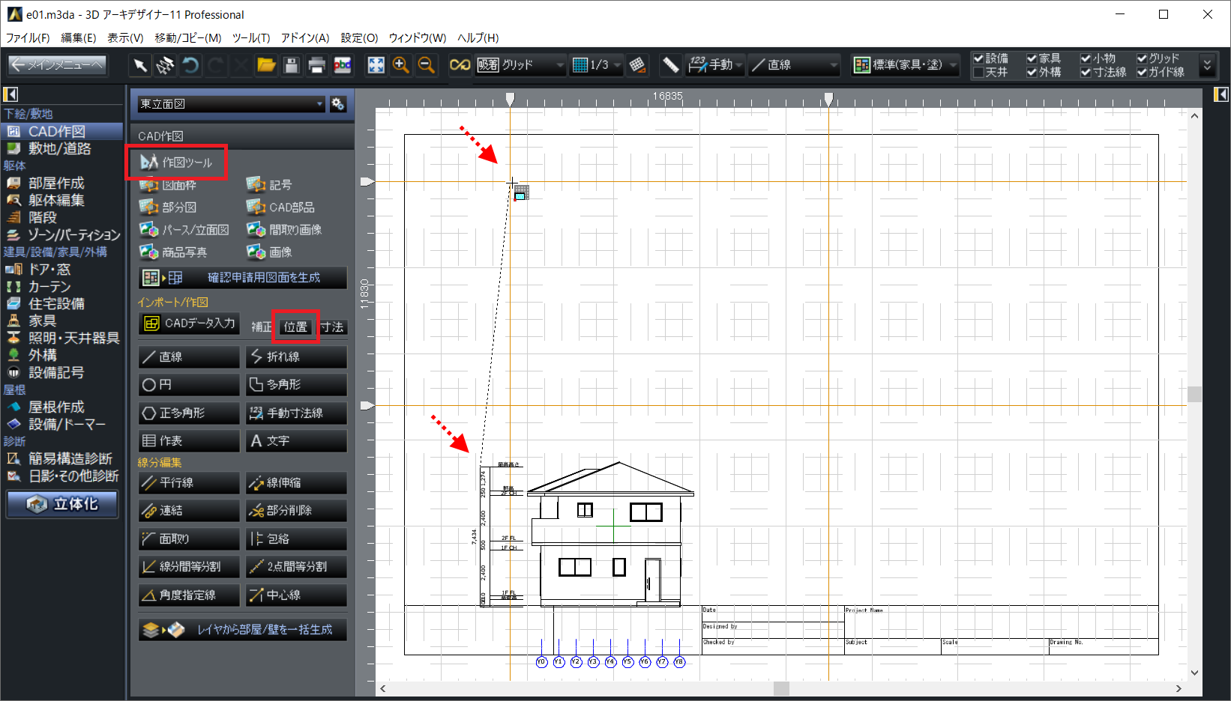Click the save floppy disk icon
The width and height of the screenshot is (1231, 701).
[292, 66]
